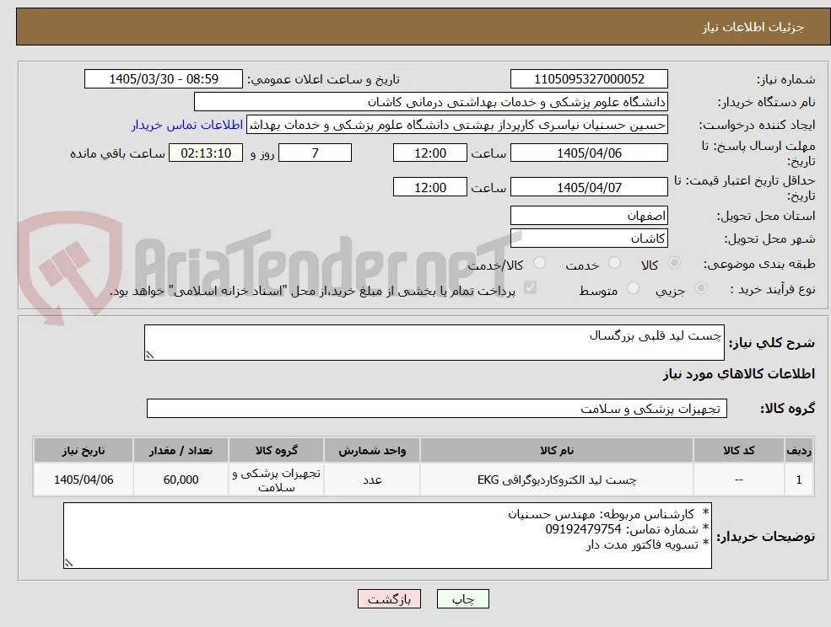Click the گروه کالا column header
Image resolution: width=831 pixels, height=627 pixels.
click(x=276, y=450)
